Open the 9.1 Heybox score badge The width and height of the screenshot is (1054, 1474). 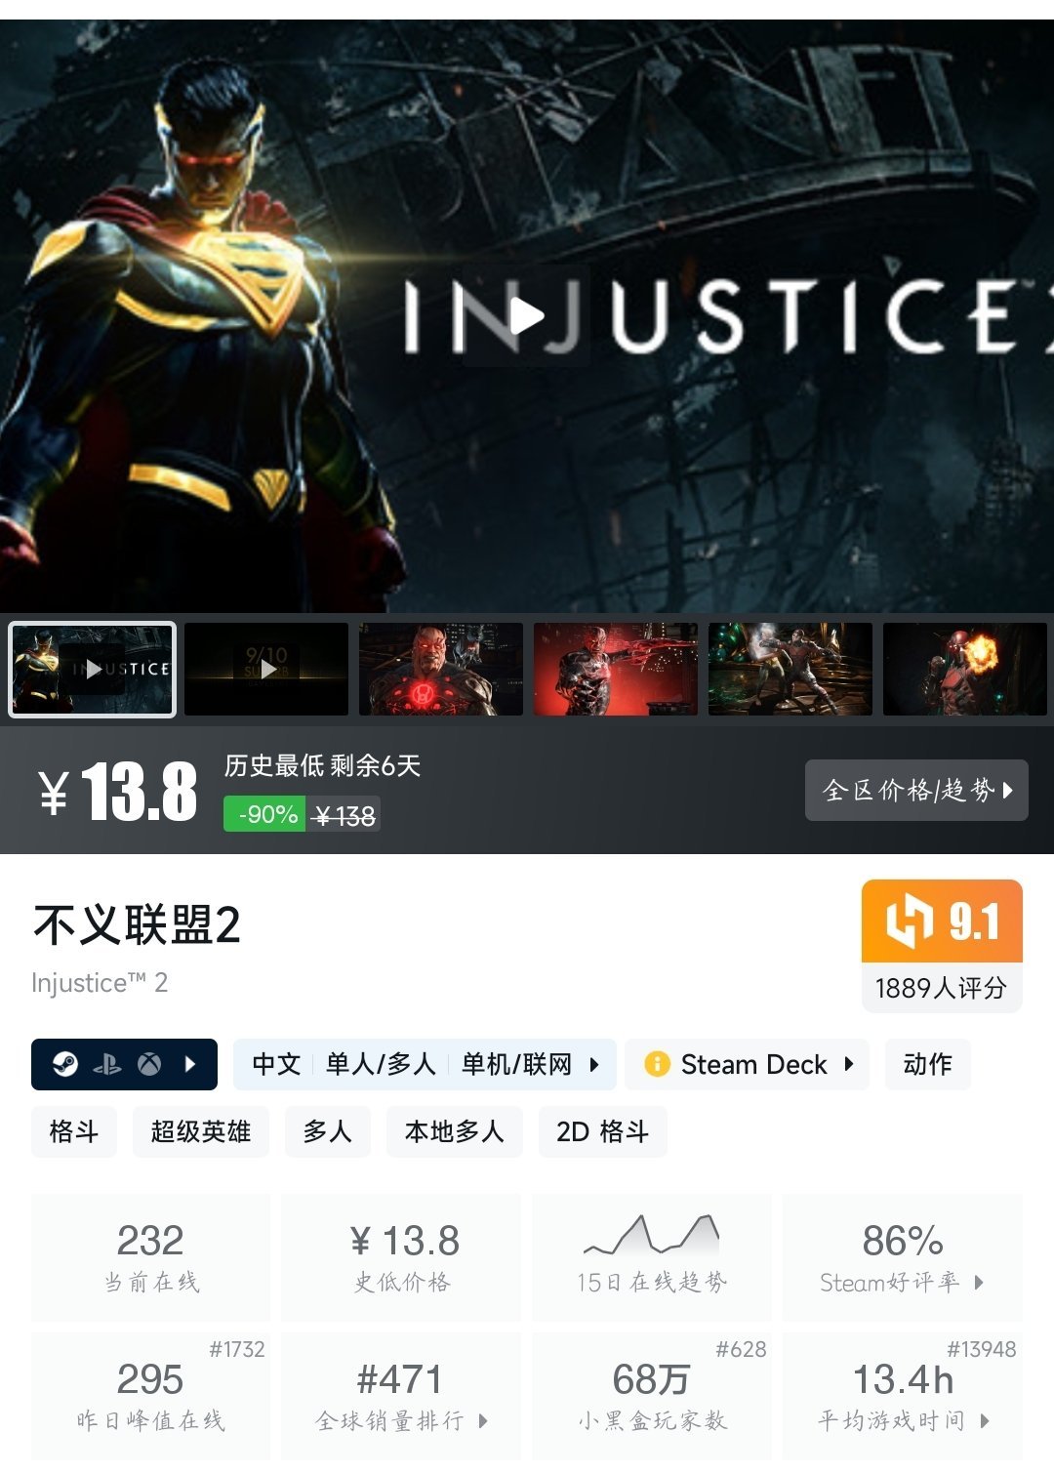(942, 921)
